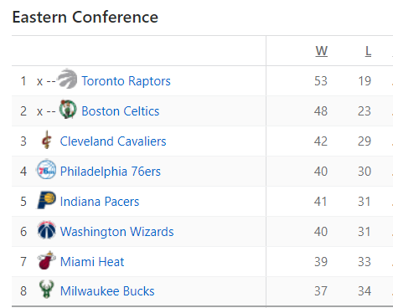Select the Indiana Pacers logo icon

point(47,200)
